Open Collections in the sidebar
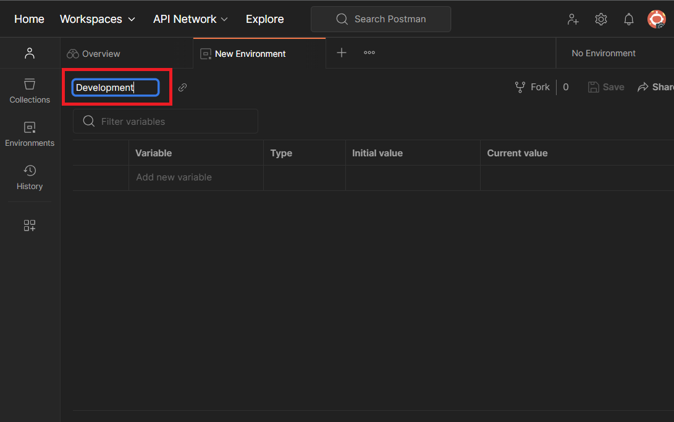Screen dimensions: 674x422 point(30,91)
